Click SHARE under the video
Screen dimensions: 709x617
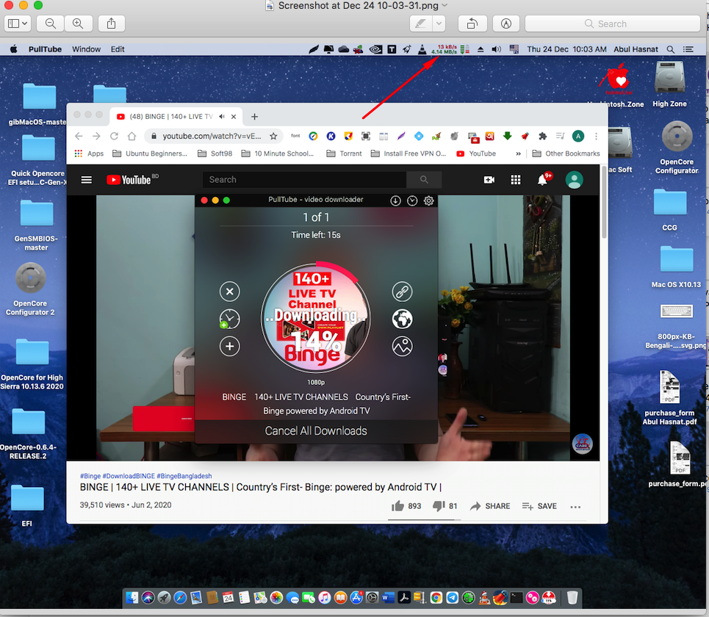point(490,506)
